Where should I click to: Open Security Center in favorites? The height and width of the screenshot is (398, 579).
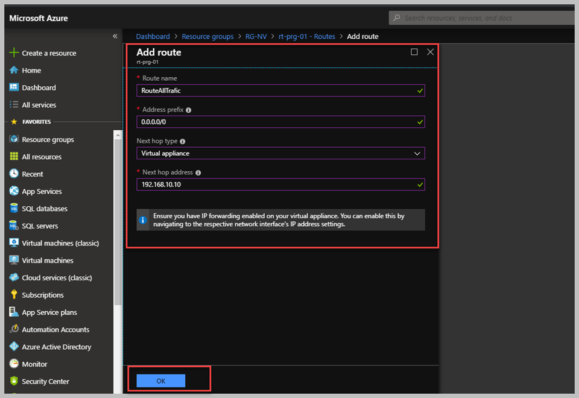pos(45,381)
